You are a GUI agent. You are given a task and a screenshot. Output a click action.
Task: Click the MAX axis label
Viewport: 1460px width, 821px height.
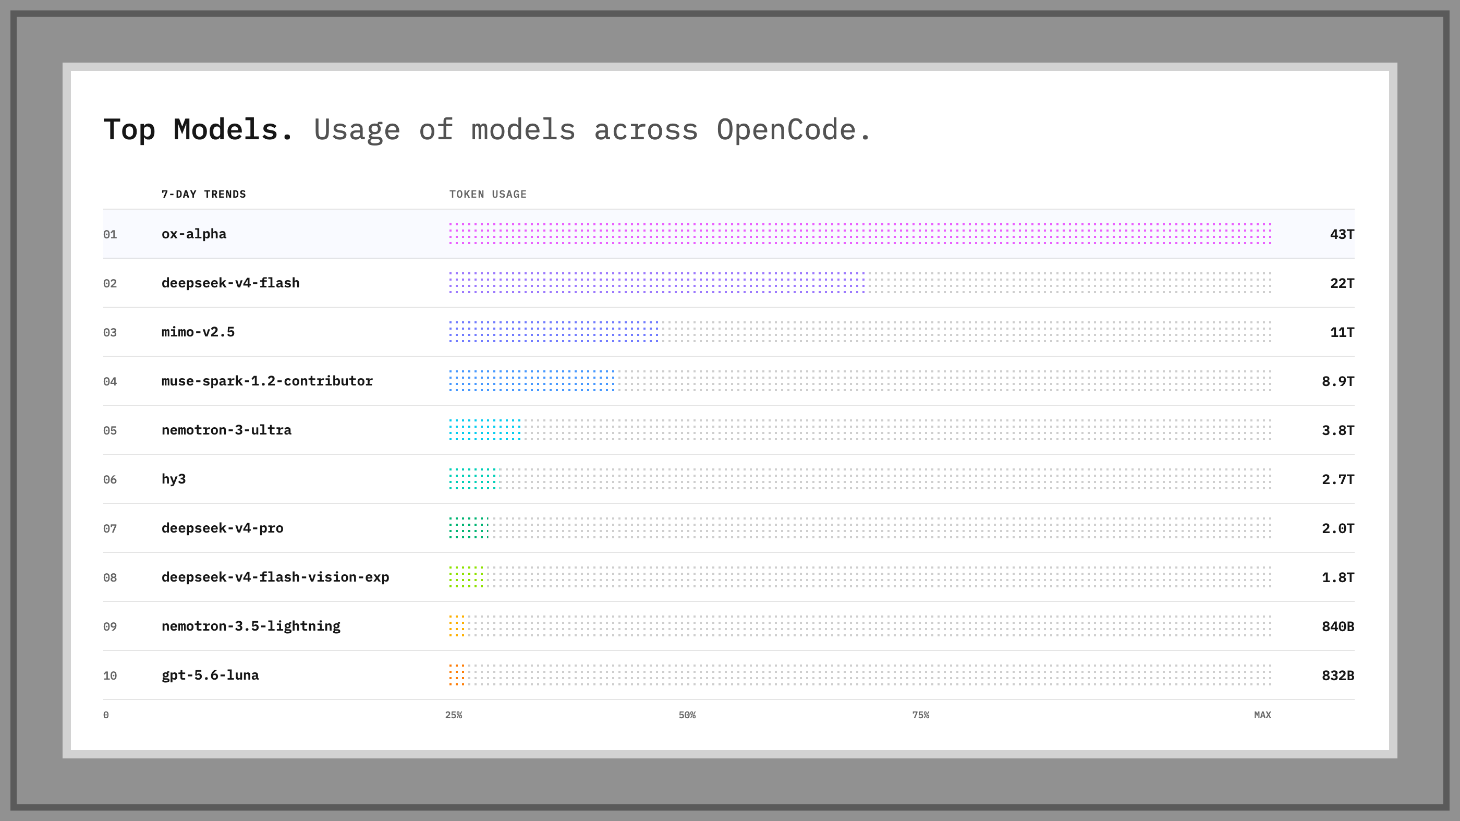1262,715
